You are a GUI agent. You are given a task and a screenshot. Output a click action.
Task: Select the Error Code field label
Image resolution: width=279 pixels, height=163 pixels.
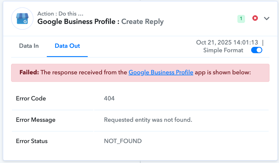31,99
